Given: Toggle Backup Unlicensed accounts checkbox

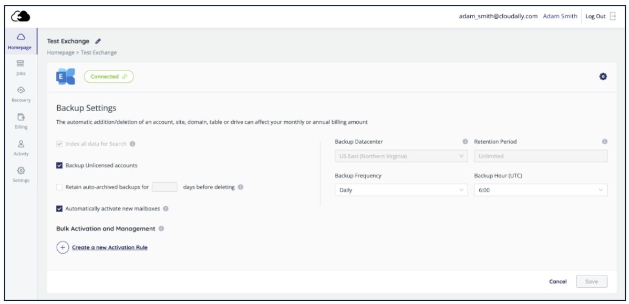Looking at the screenshot, I should pos(59,166).
